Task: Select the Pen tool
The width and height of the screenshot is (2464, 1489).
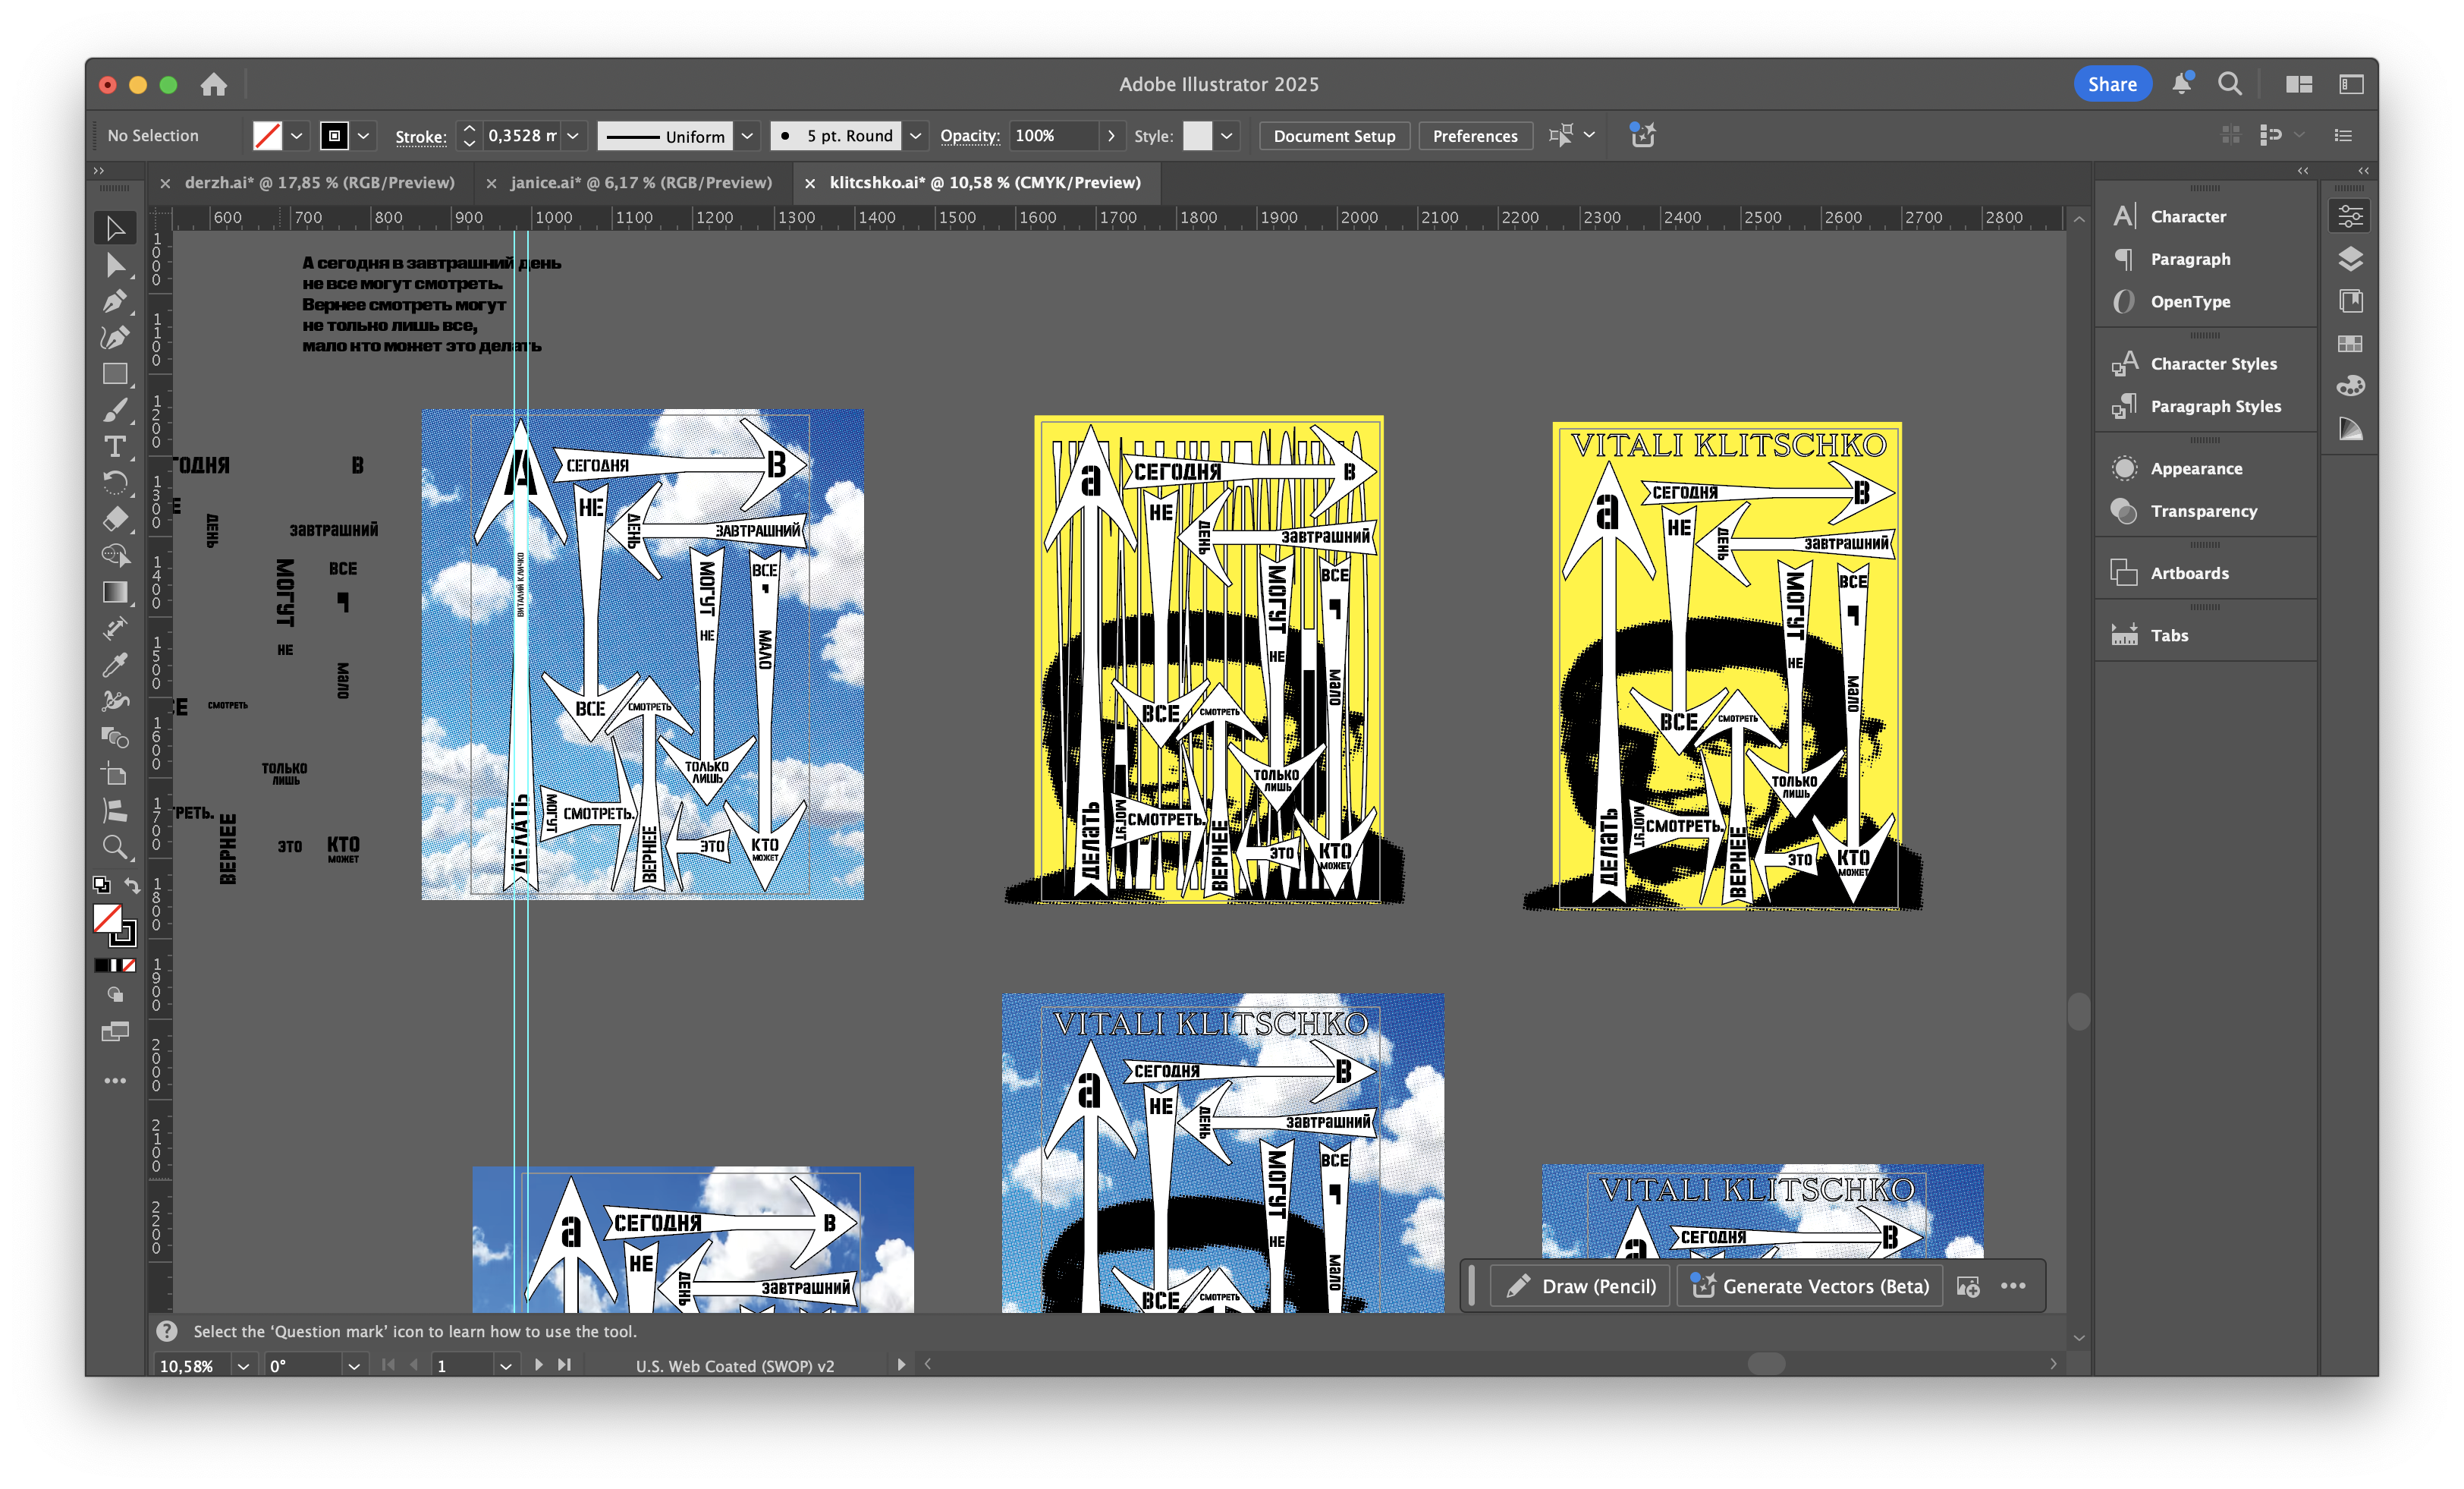Action: click(x=115, y=301)
